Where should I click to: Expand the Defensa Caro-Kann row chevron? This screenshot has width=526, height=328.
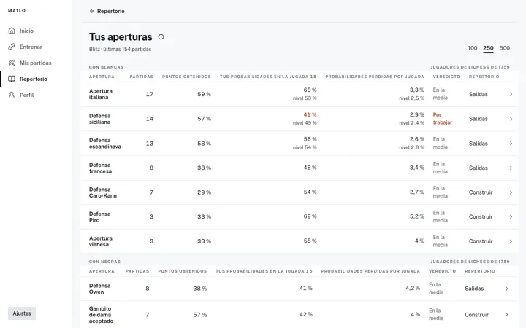coord(511,192)
